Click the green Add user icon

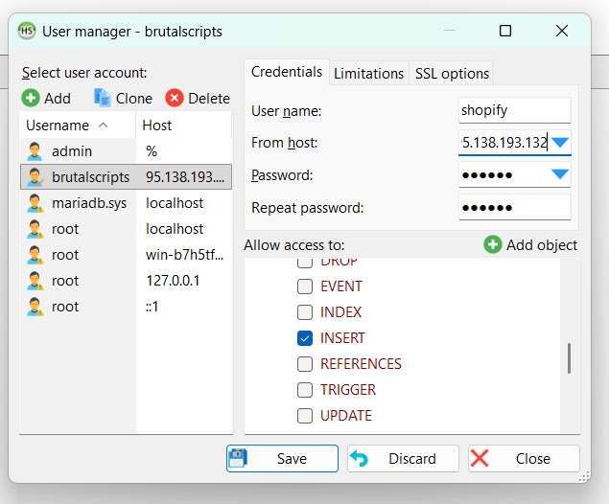coord(31,98)
